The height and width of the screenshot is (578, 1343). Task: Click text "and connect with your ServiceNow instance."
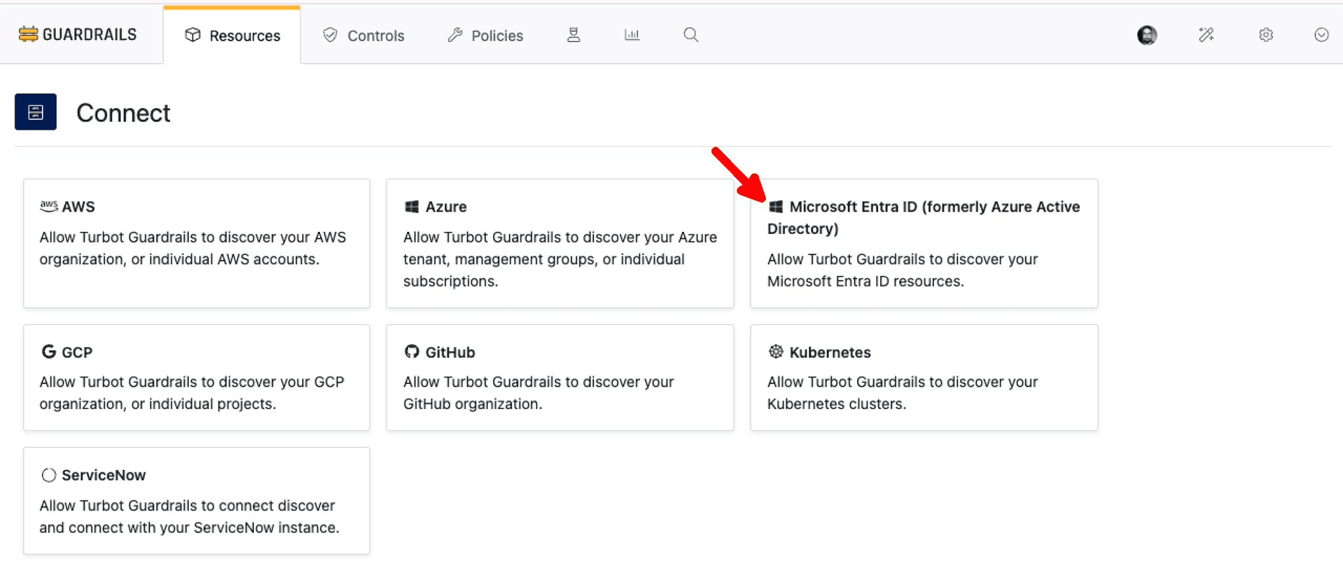tap(190, 528)
